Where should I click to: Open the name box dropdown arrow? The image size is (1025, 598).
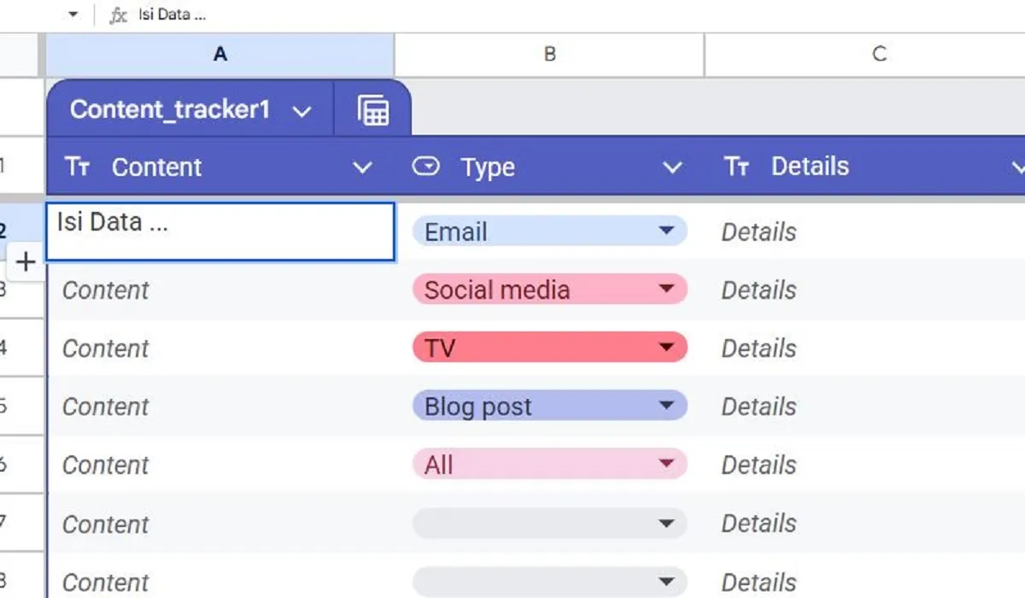coord(73,15)
